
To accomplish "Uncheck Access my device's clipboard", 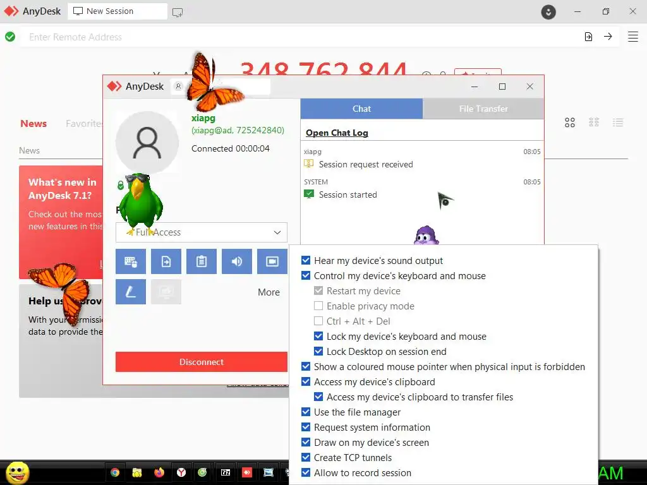I will tap(306, 382).
